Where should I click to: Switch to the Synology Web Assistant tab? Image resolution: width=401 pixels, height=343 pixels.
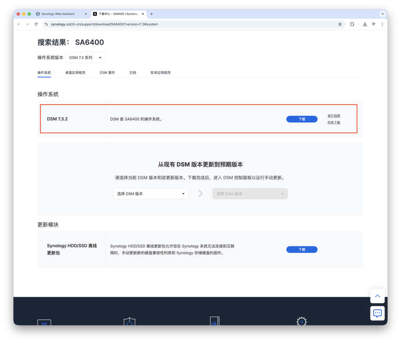click(x=61, y=14)
